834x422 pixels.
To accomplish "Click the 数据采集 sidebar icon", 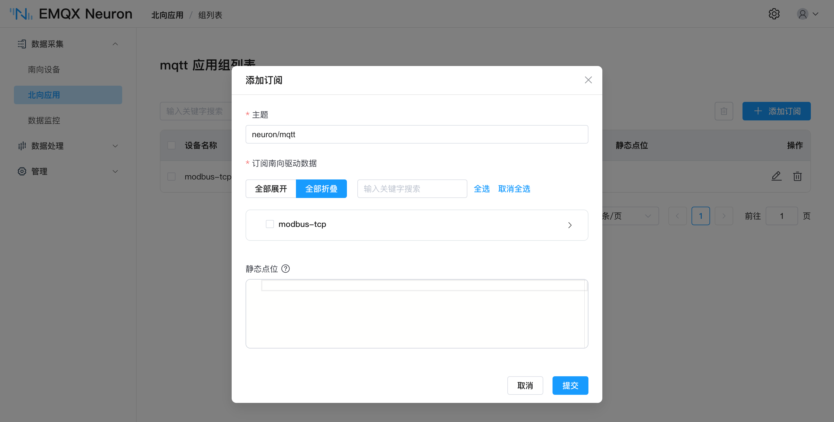I will tap(22, 44).
